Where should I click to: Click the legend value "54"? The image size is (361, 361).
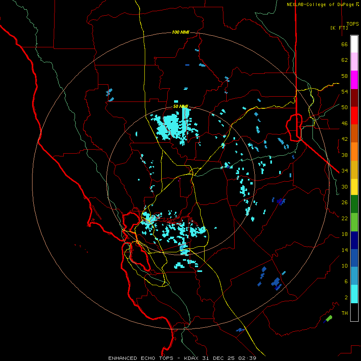click(x=345, y=91)
